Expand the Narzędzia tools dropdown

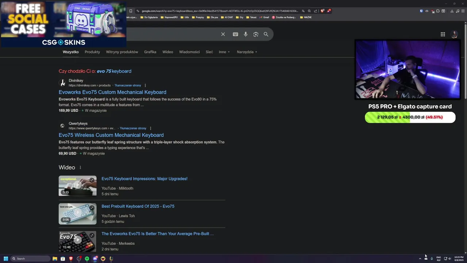coord(247,52)
